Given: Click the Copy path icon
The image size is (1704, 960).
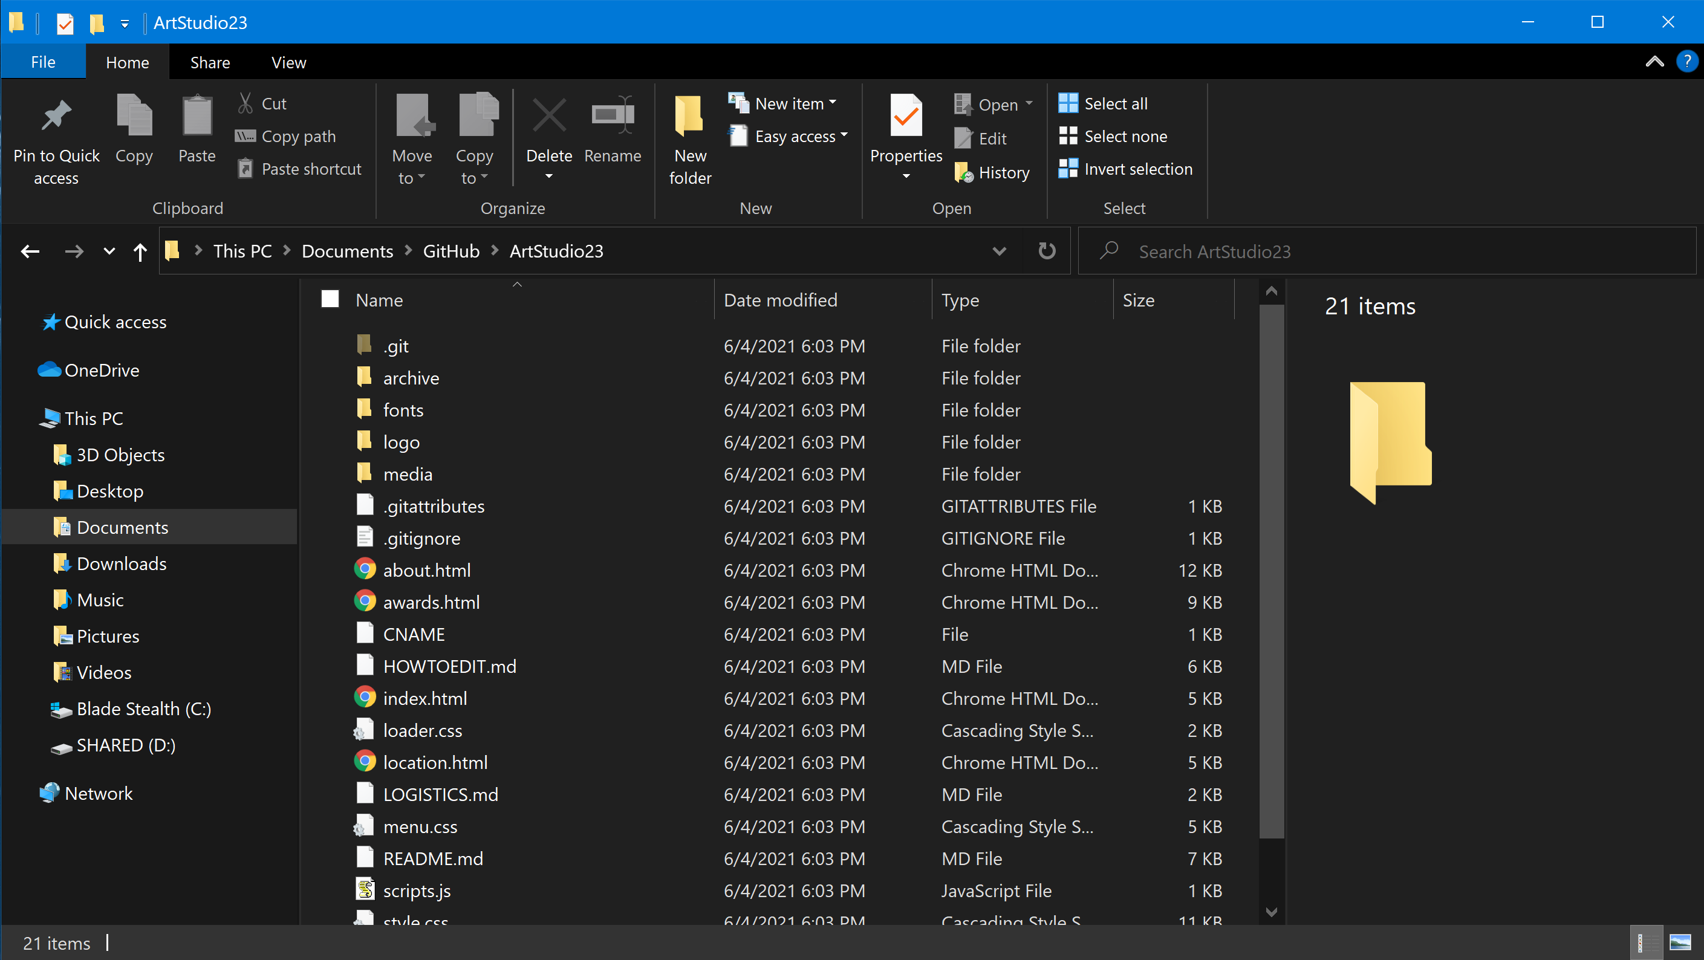Looking at the screenshot, I should pos(246,136).
